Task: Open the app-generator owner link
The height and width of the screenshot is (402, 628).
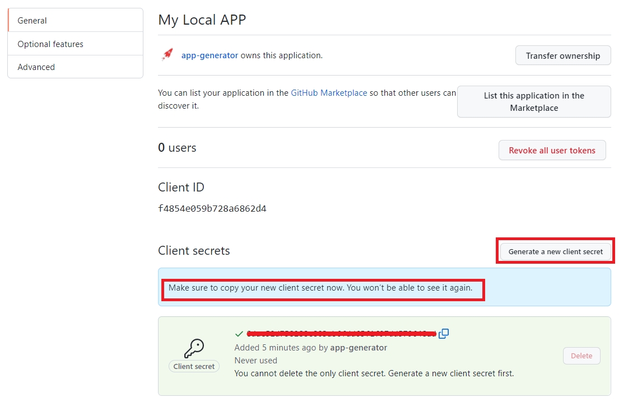Action: [x=210, y=55]
